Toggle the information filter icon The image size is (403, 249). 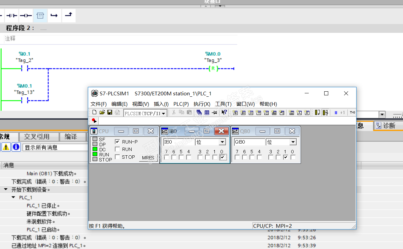coord(16,147)
